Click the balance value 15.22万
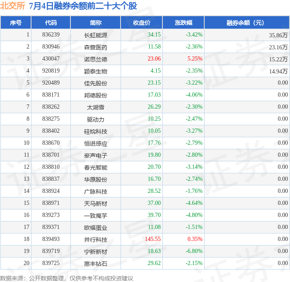 [x=278, y=59]
